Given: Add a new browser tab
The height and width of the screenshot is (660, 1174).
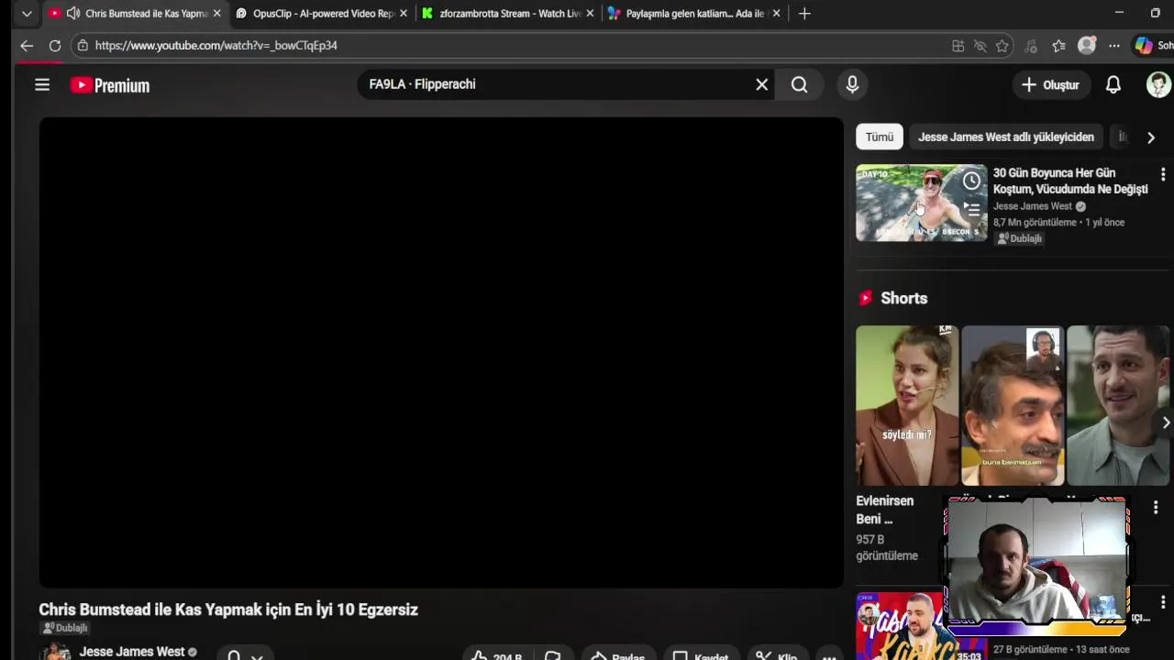Looking at the screenshot, I should (x=804, y=14).
